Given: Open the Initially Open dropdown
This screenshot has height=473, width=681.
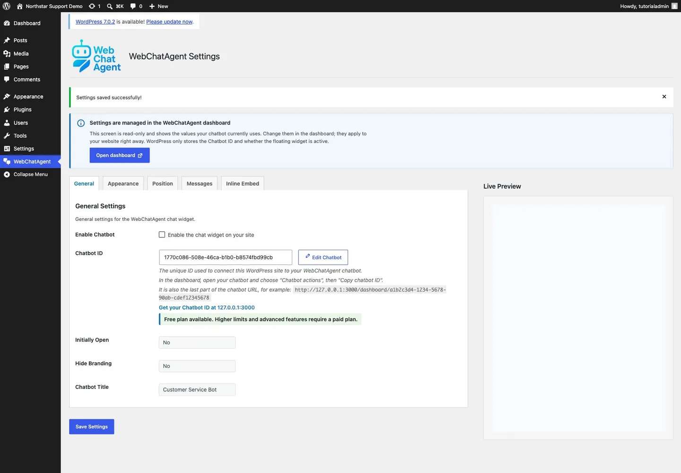Looking at the screenshot, I should point(197,342).
